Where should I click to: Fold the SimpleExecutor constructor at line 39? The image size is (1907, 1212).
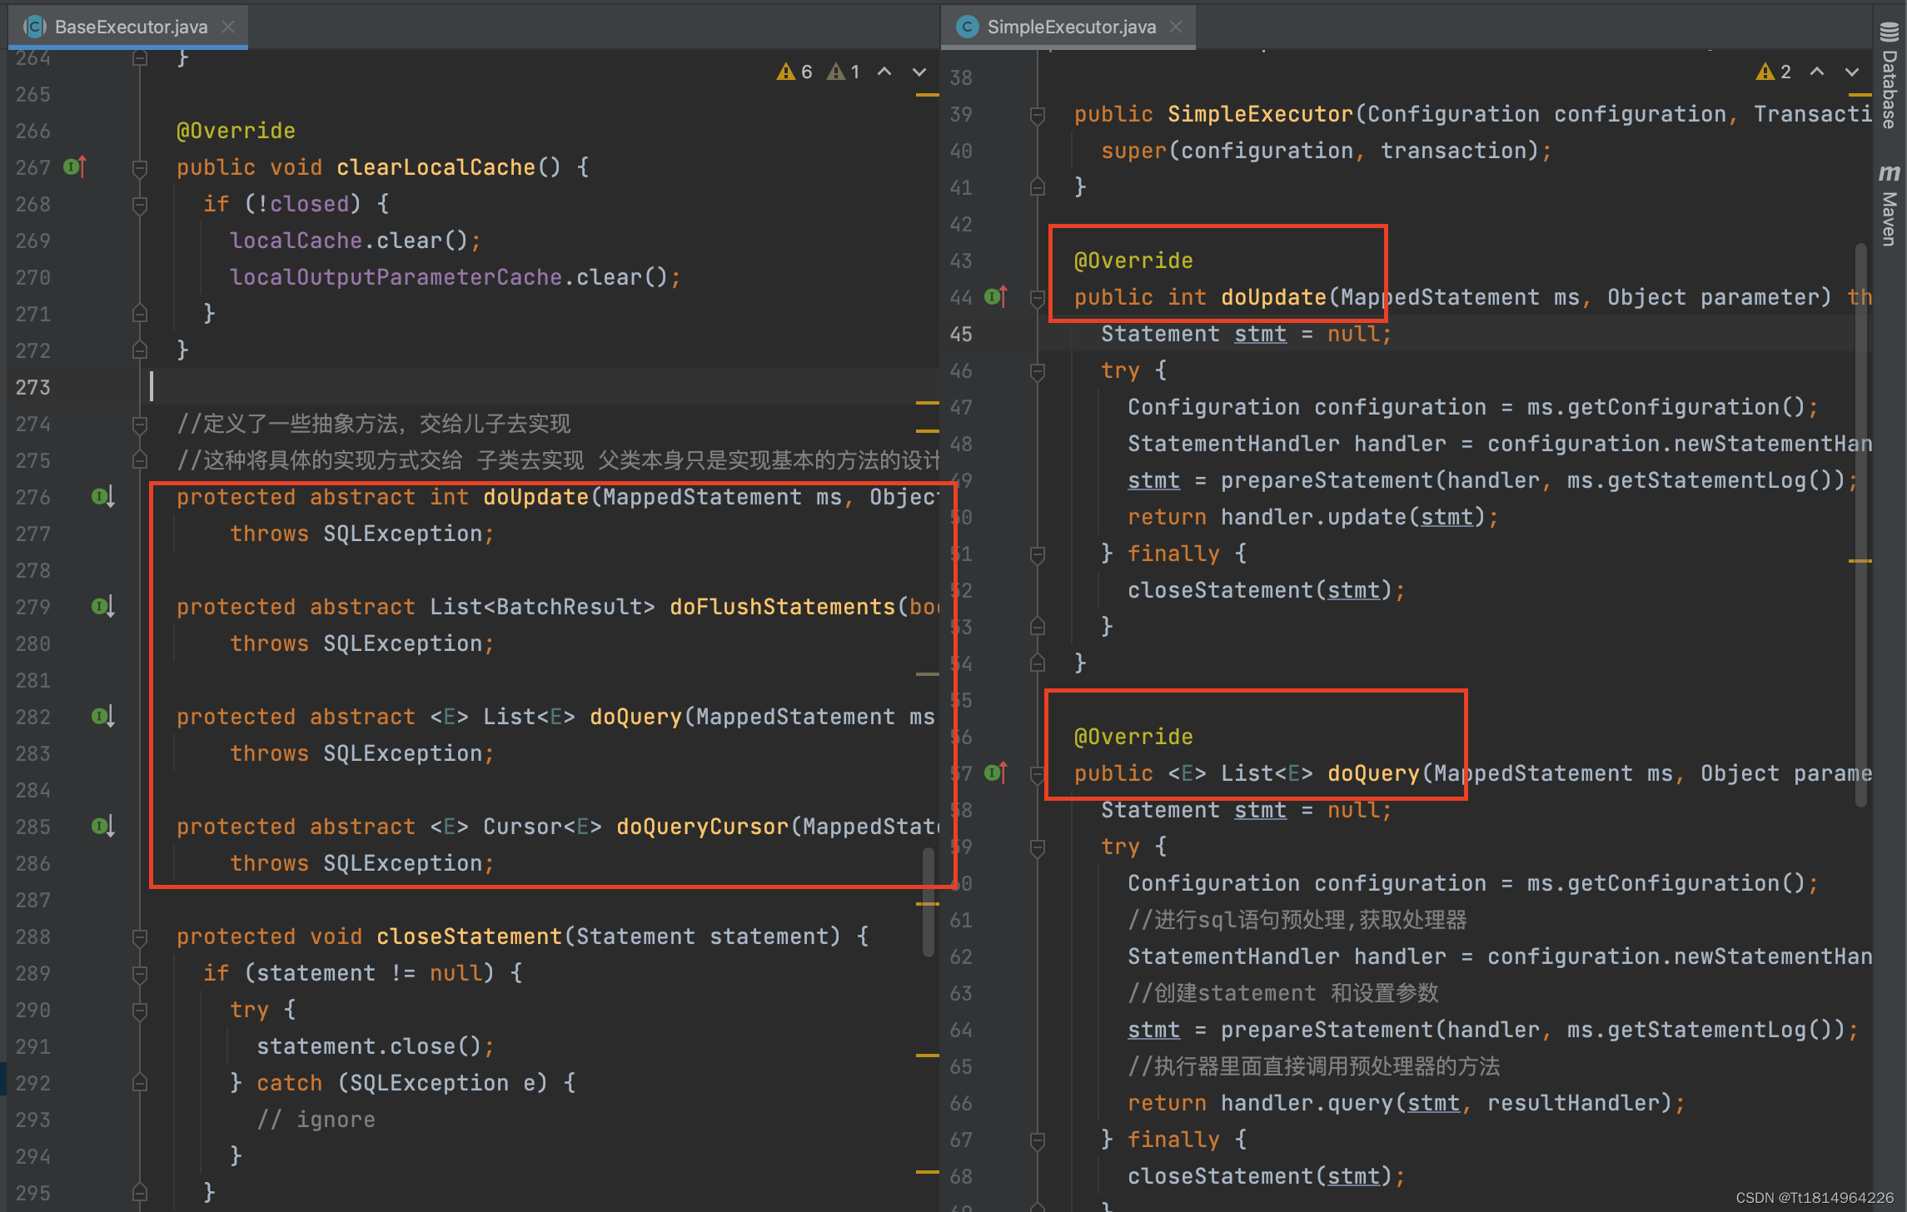pyautogui.click(x=1038, y=115)
